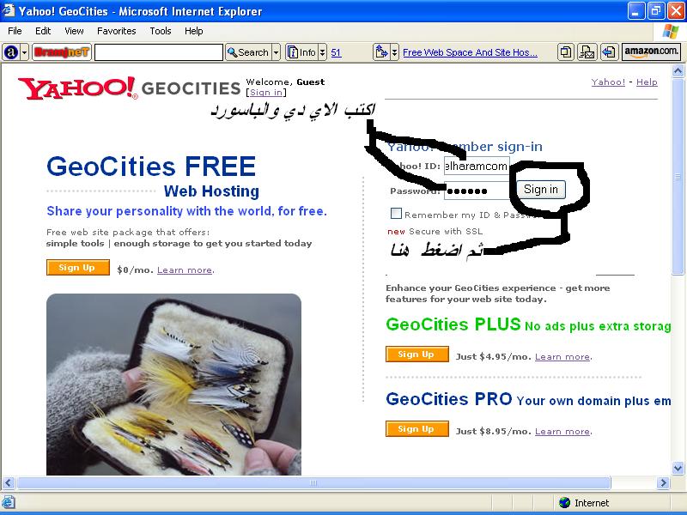This screenshot has height=515, width=687.
Task: Click the BramjneT toolbar logo button
Action: (61, 52)
